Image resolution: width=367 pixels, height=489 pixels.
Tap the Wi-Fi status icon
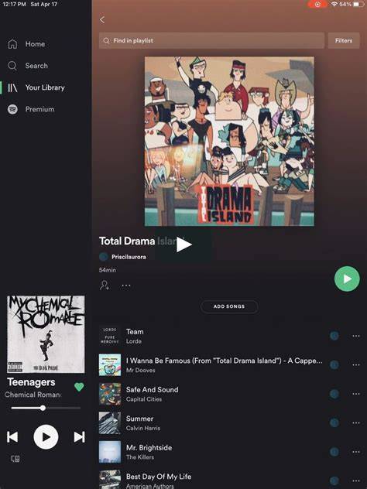click(x=334, y=5)
